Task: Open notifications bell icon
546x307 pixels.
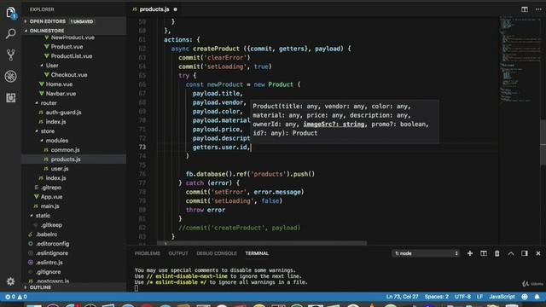Action: [537, 297]
